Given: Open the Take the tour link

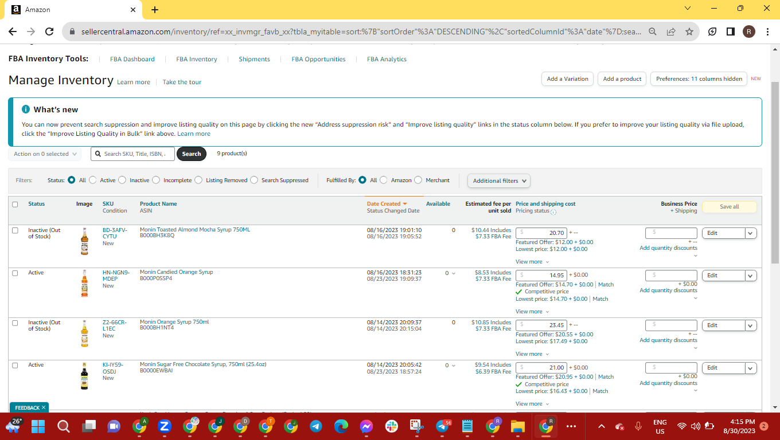Looking at the screenshot, I should pyautogui.click(x=182, y=82).
